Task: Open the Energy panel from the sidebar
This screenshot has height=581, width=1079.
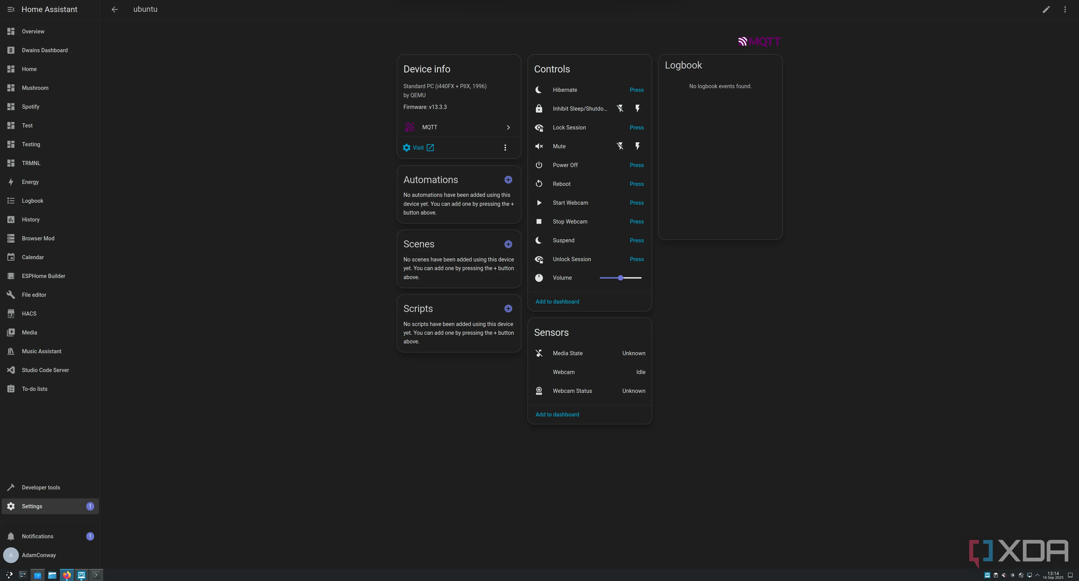Action: pyautogui.click(x=30, y=182)
